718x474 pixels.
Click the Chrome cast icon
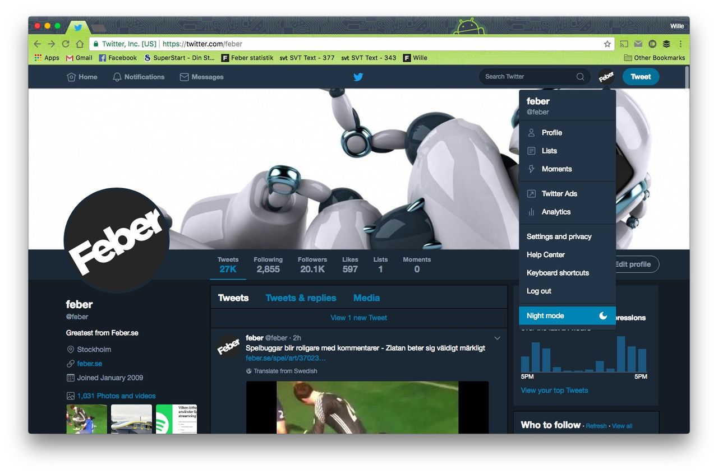[624, 44]
